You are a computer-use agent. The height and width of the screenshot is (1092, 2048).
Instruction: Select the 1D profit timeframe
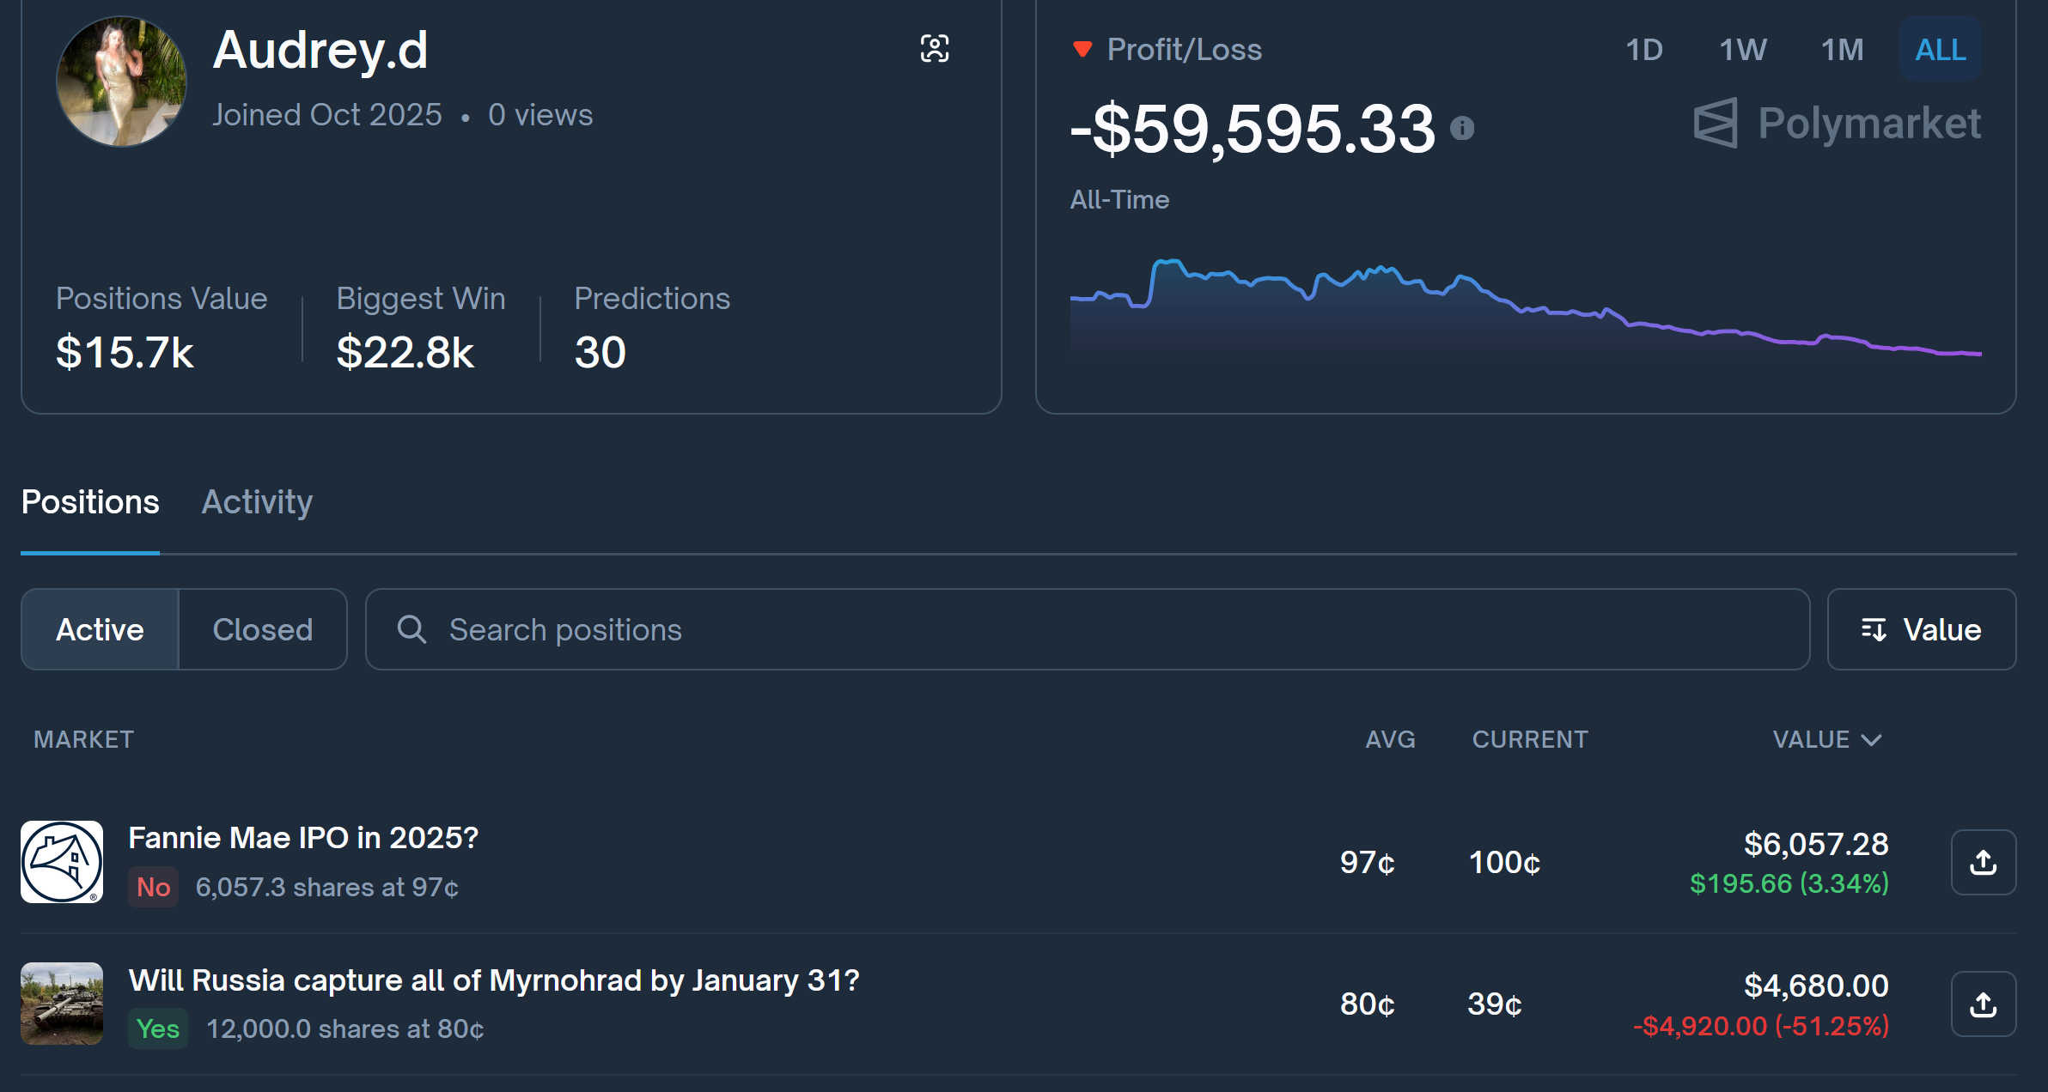point(1643,50)
